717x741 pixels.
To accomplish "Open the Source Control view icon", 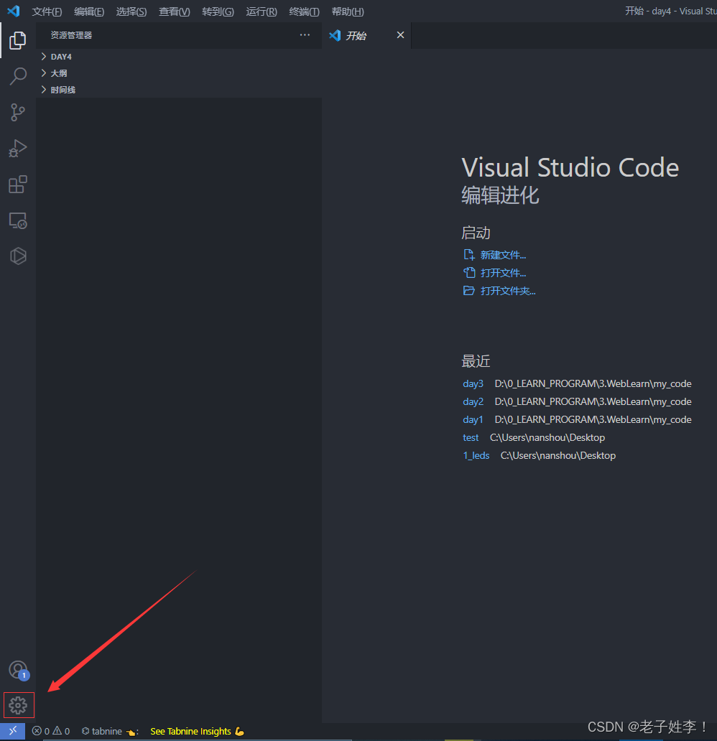I will (18, 113).
